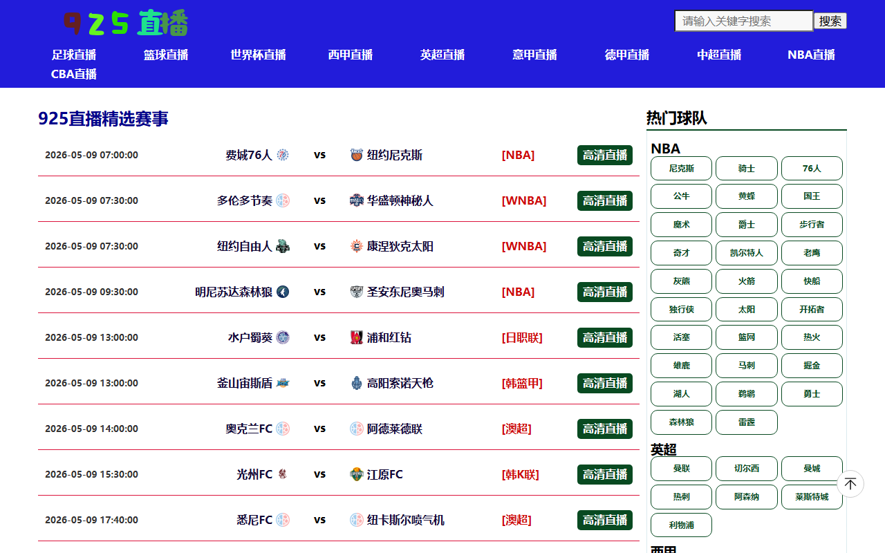
Task: Open 高清直播 for 水户蜀葵 vs 浦和红钻
Action: point(605,337)
